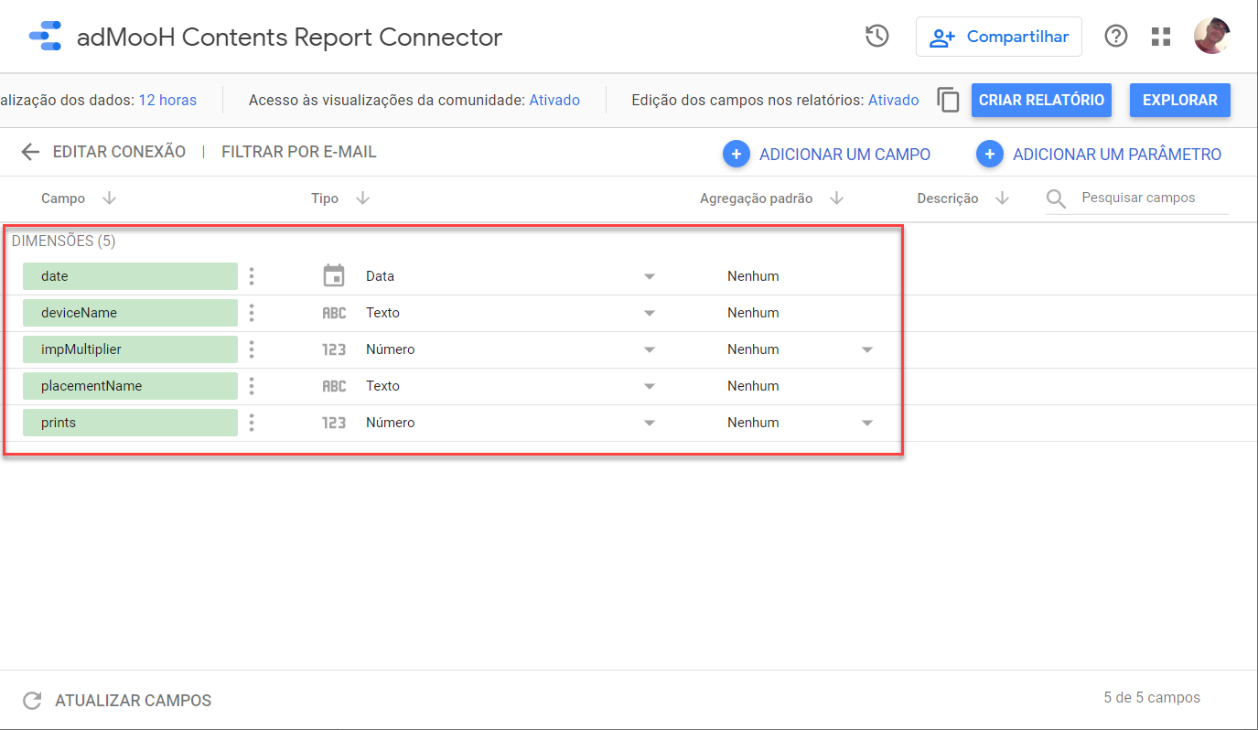Open the type dropdown for impMultiplier field
The width and height of the screenshot is (1258, 730).
click(x=650, y=349)
